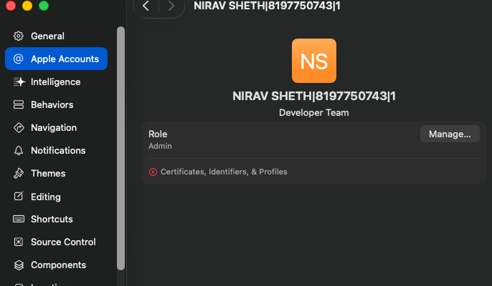Show the Notifications settings pane

[x=57, y=151]
